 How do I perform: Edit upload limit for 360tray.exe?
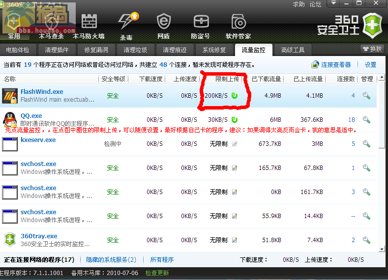click(235, 240)
